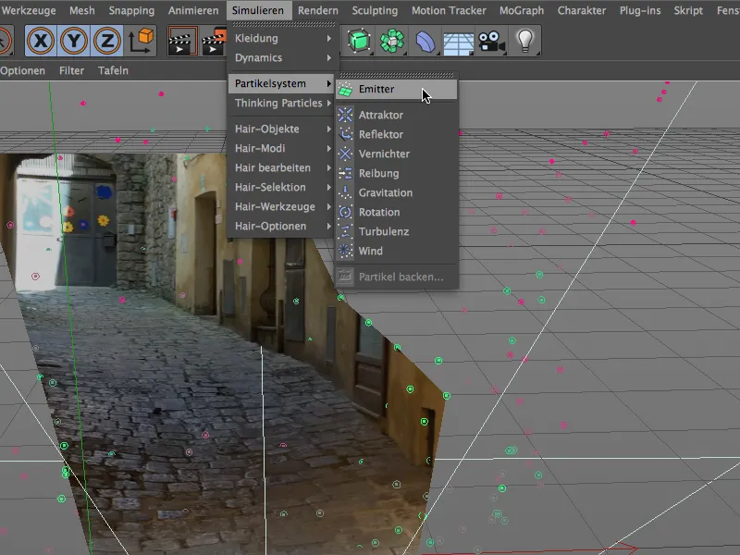The width and height of the screenshot is (740, 555).
Task: Click the Vernichter cross icon
Action: point(345,154)
